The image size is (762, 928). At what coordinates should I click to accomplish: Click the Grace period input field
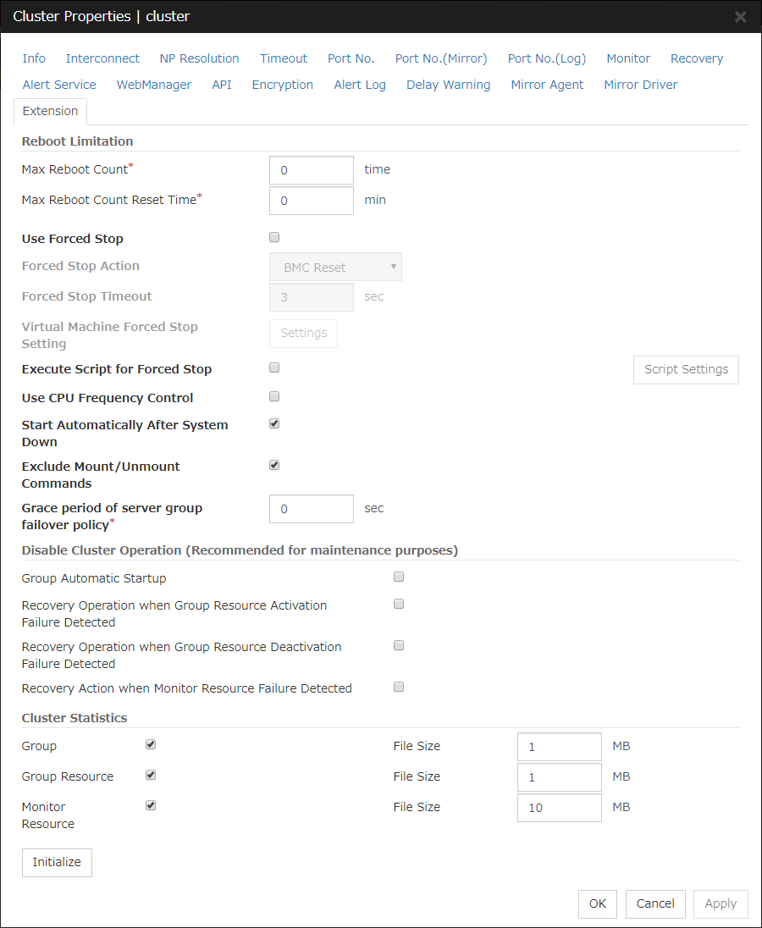[x=311, y=509]
